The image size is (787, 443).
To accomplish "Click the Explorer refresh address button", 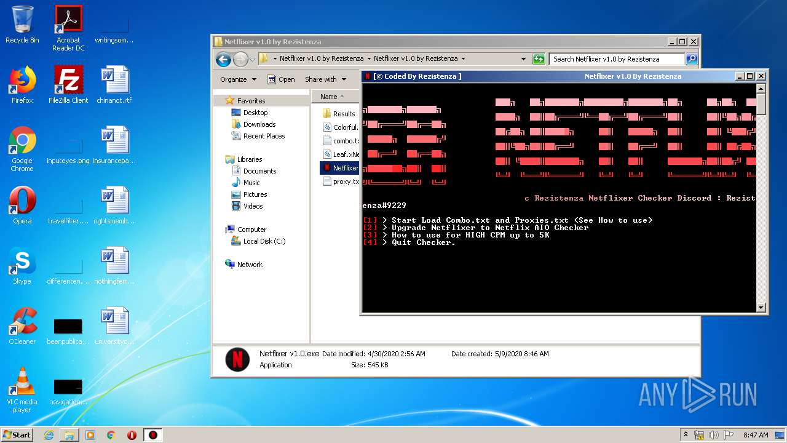I will 539,59.
